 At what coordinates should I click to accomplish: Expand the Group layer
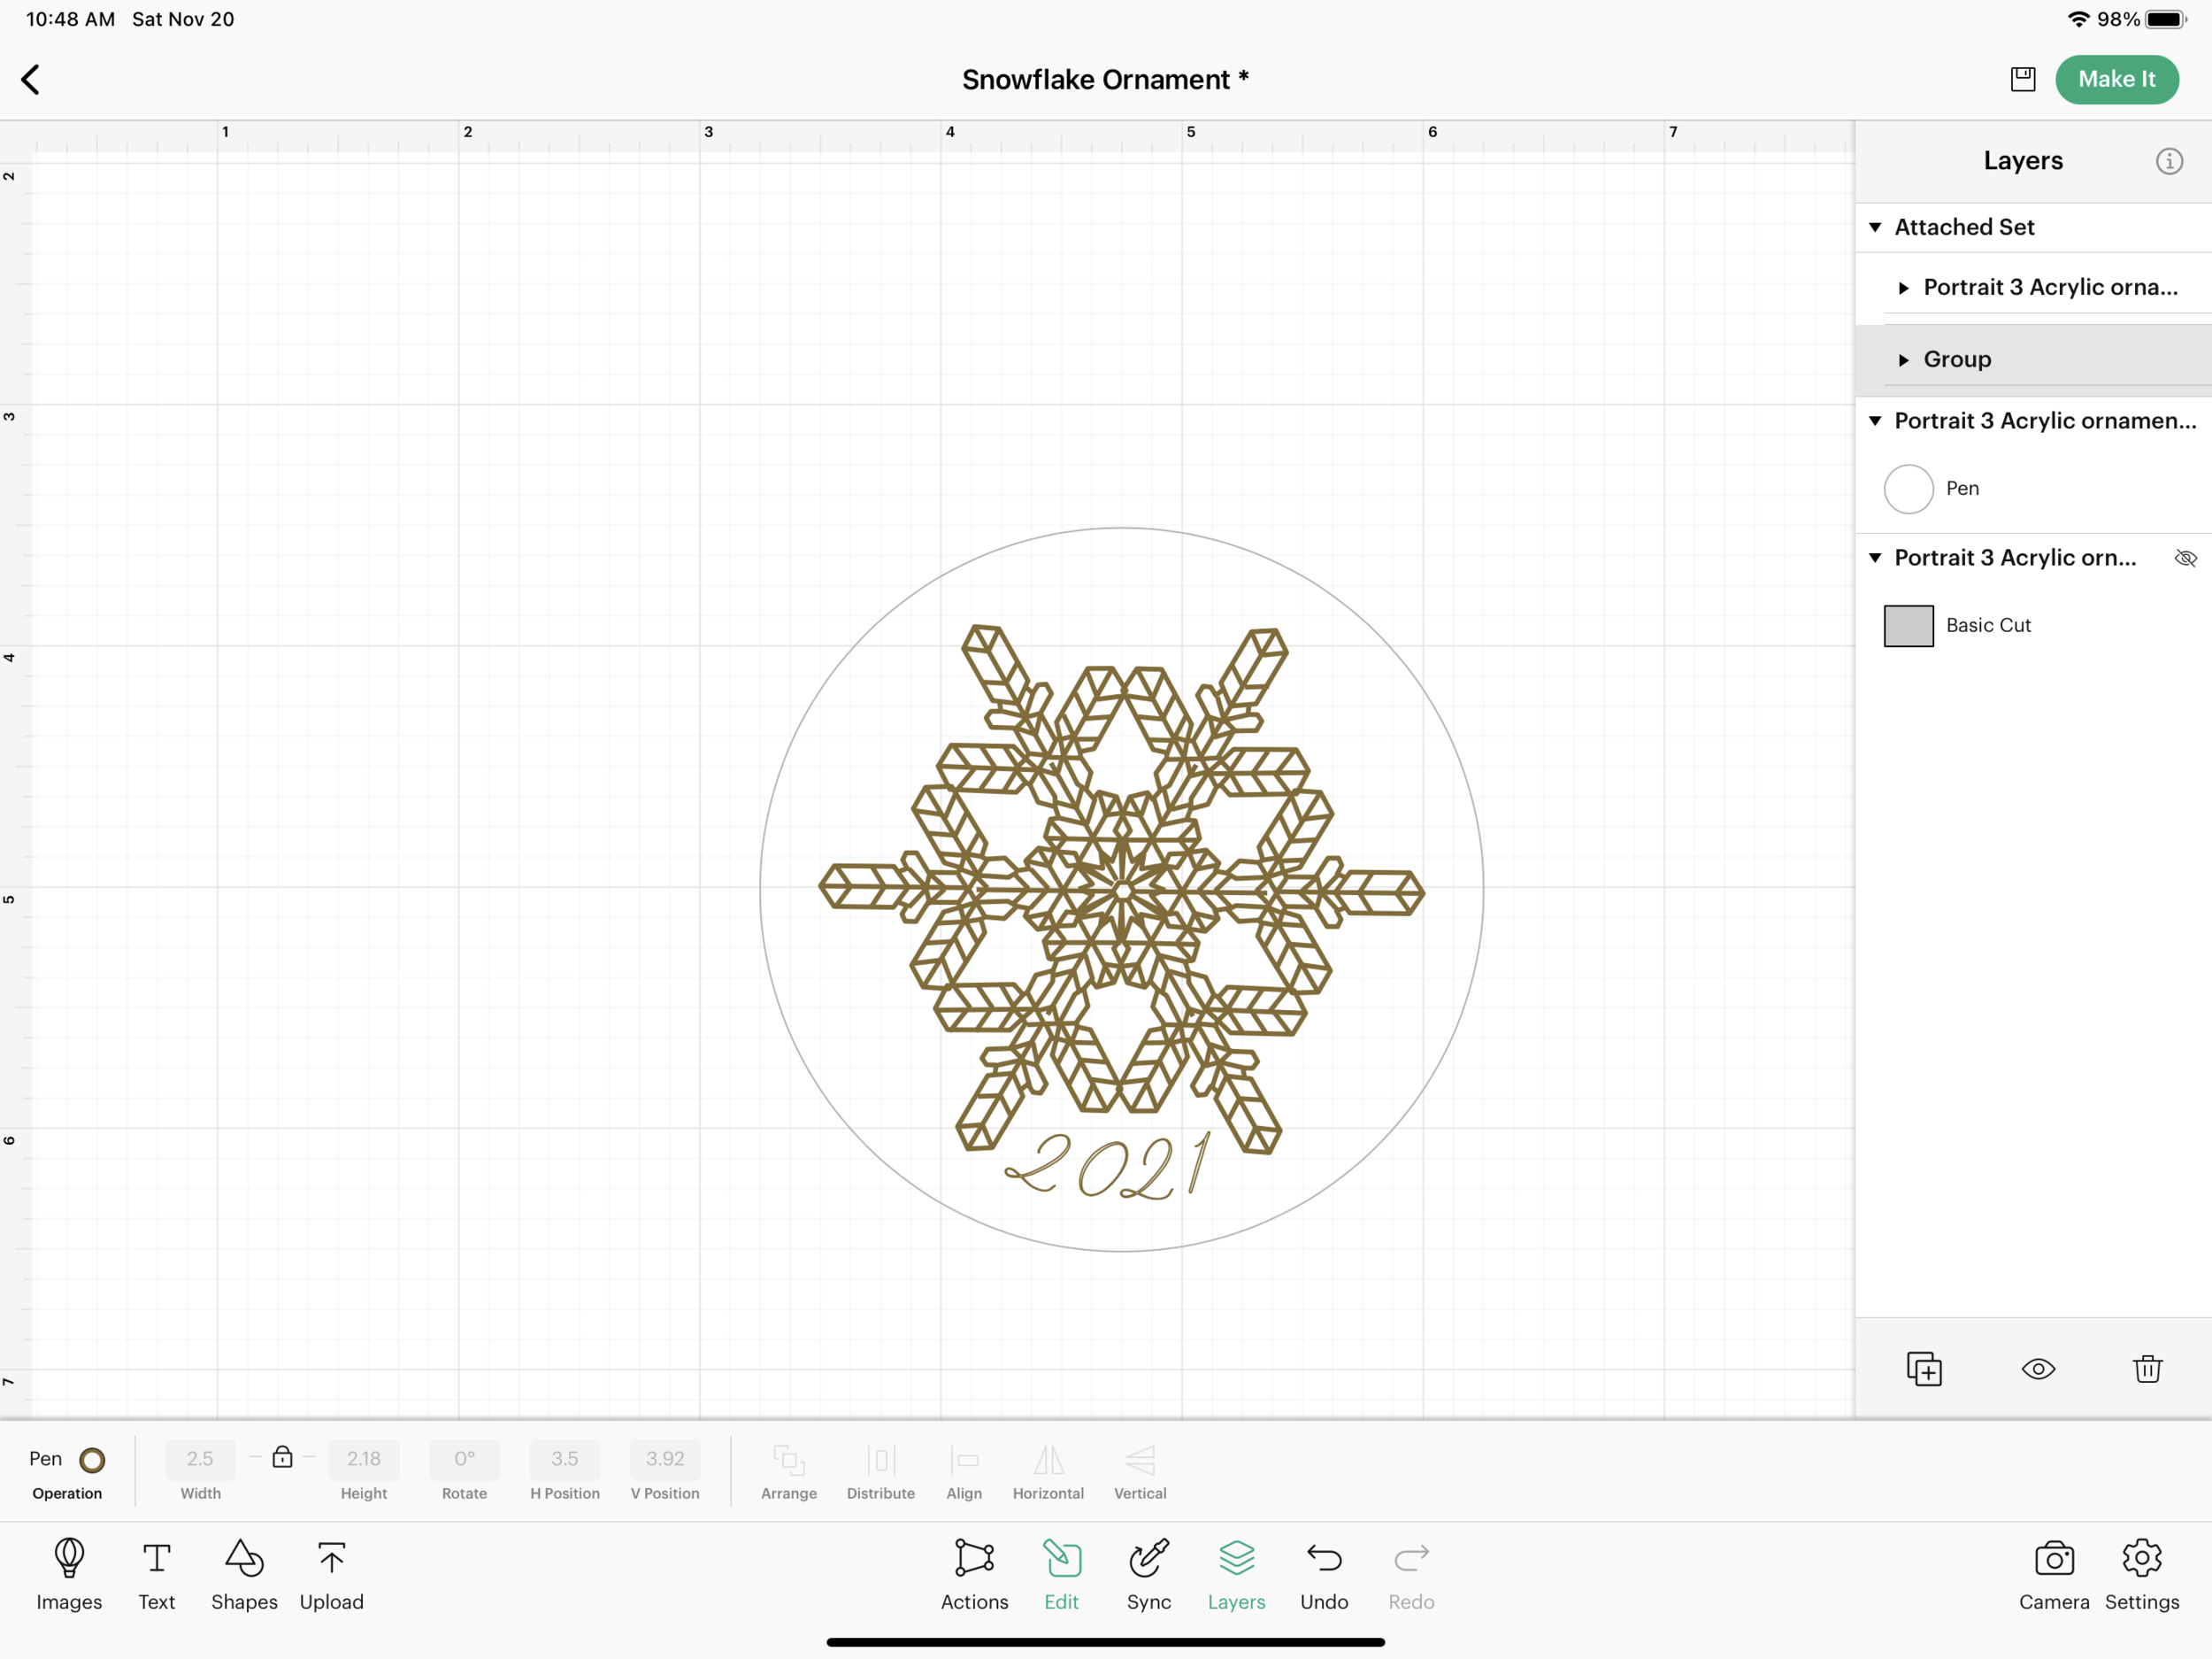pos(1903,360)
